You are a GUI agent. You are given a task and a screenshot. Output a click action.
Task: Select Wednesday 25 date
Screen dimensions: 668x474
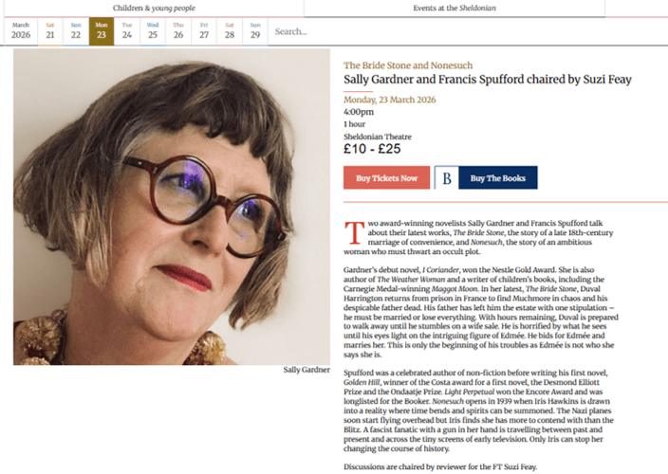pyautogui.click(x=152, y=31)
